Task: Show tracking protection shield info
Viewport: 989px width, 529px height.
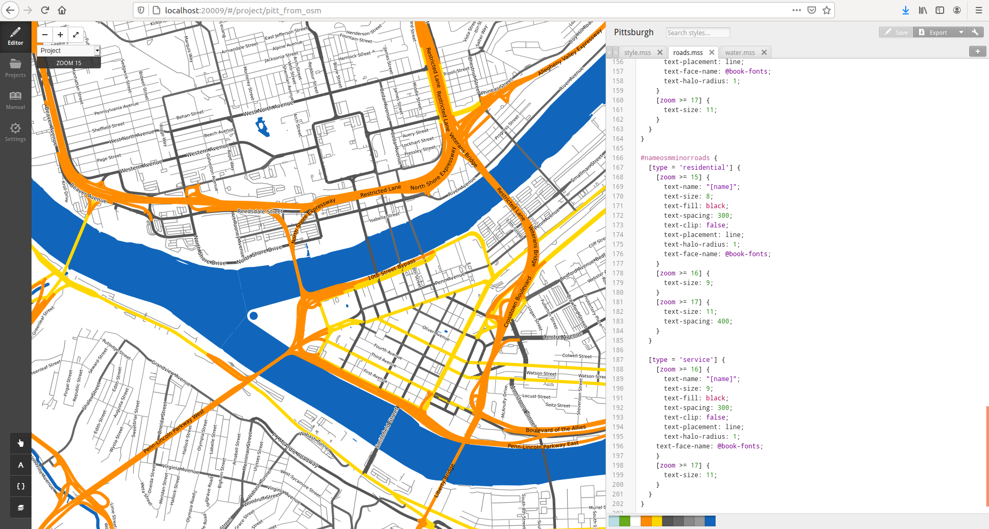Action: 141,10
